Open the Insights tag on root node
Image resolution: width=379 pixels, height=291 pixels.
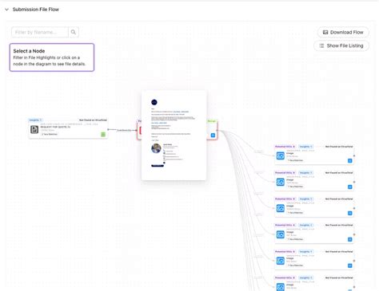(35, 120)
